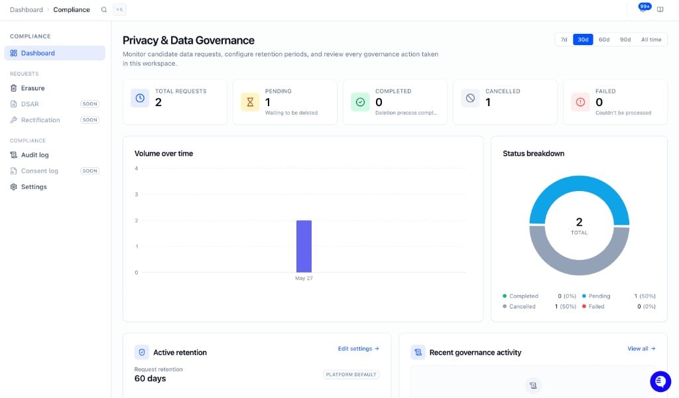Click 'Couldn't be processed' caption
This screenshot has height=398, width=679.
coord(623,113)
